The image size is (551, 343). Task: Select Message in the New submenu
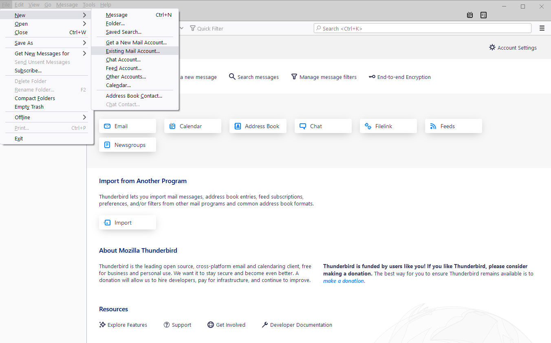click(x=135, y=15)
